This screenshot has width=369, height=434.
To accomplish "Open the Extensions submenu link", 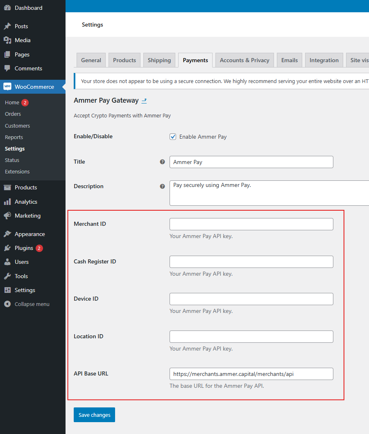I will [17, 172].
